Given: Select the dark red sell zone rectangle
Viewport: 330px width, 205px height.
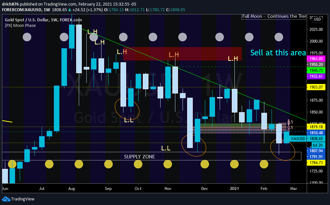Looking at the screenshot, I should tap(183, 54).
